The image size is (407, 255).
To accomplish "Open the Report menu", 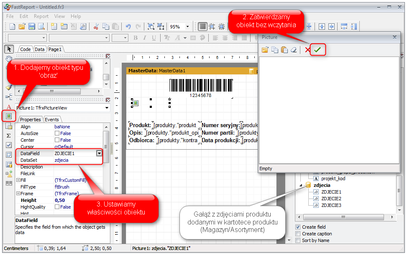I will tap(41, 16).
